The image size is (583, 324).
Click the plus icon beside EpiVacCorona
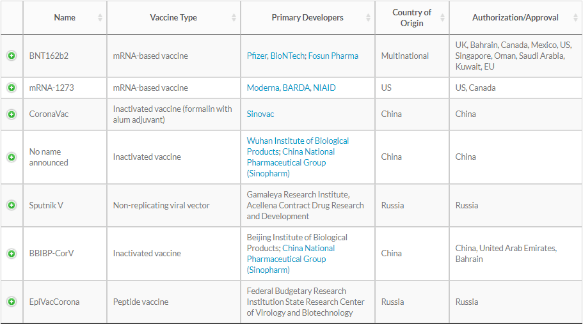[x=12, y=302]
